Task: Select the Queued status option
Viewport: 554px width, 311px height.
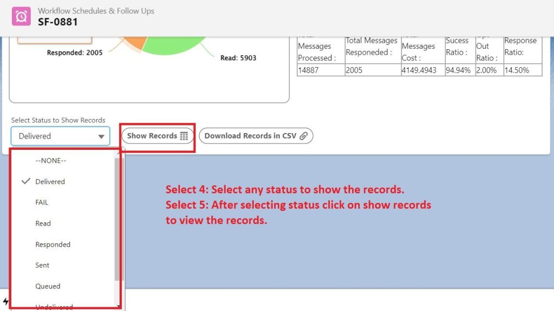Action: click(x=48, y=286)
